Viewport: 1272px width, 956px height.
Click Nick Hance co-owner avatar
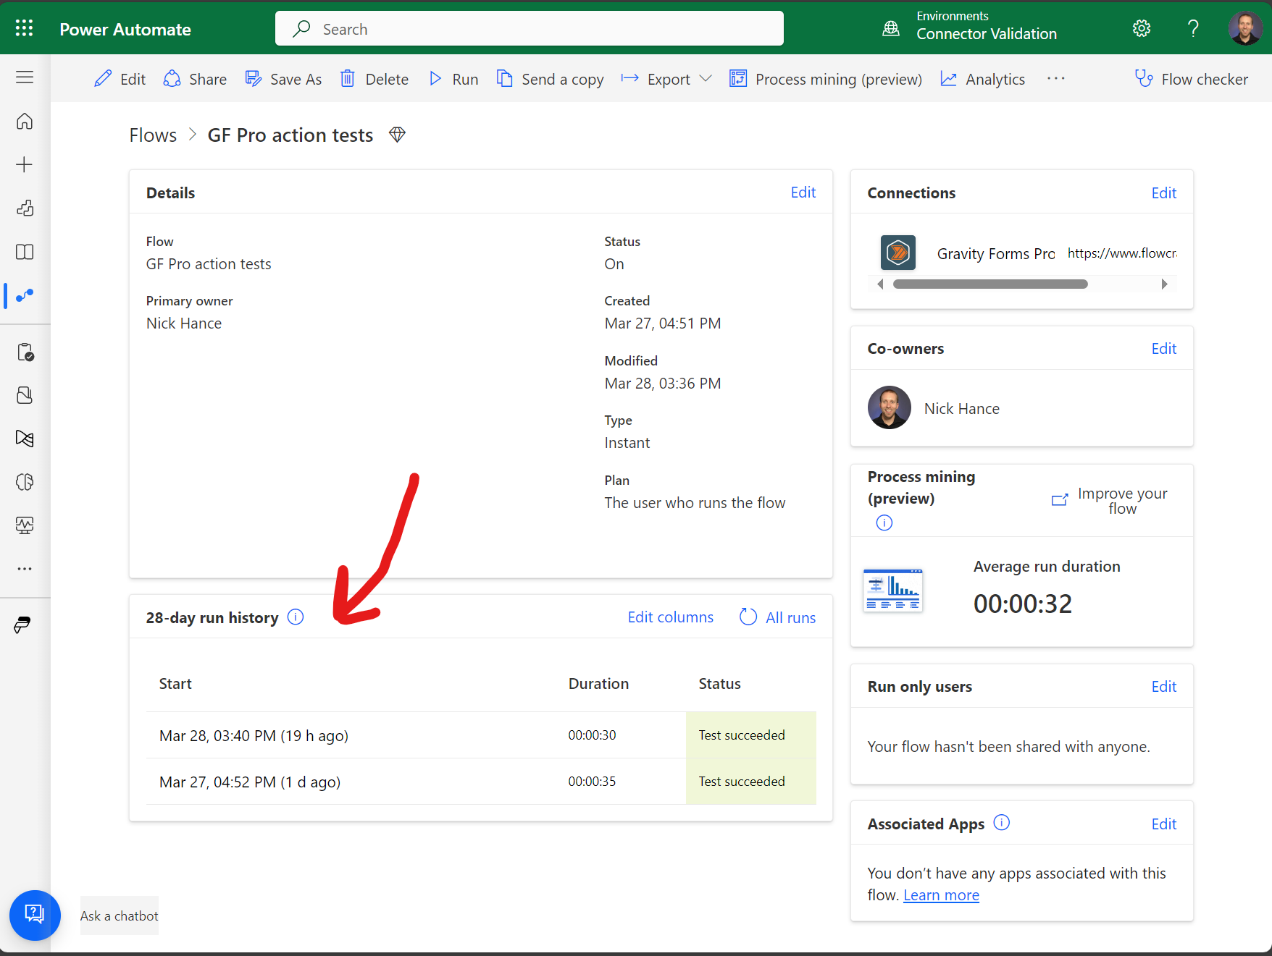coord(890,407)
